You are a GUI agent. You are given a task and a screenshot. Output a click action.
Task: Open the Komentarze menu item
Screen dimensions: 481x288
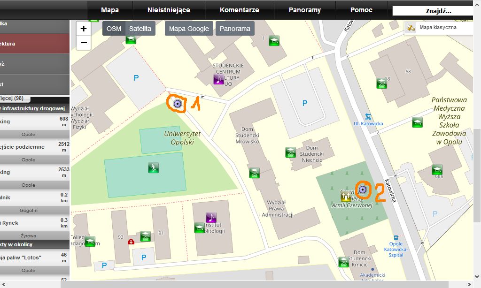click(x=239, y=10)
